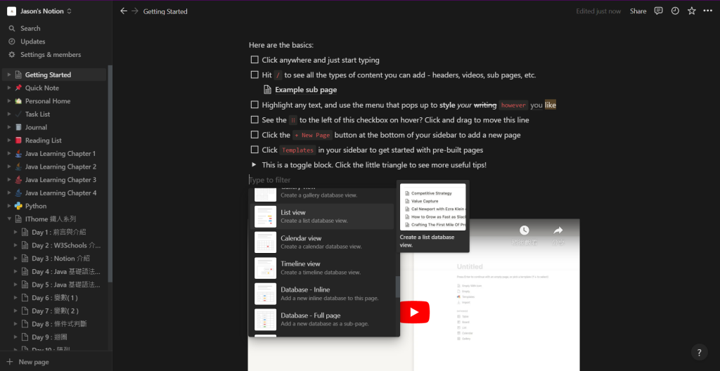Viewport: 720px width, 371px height.
Task: Click the Calendar view thumbnail icon
Action: point(265,242)
